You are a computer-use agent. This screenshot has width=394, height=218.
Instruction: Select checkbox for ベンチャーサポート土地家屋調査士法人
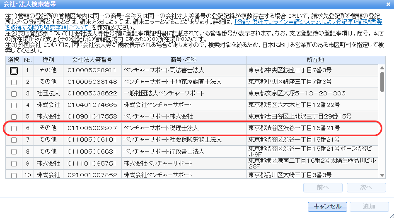14,82
